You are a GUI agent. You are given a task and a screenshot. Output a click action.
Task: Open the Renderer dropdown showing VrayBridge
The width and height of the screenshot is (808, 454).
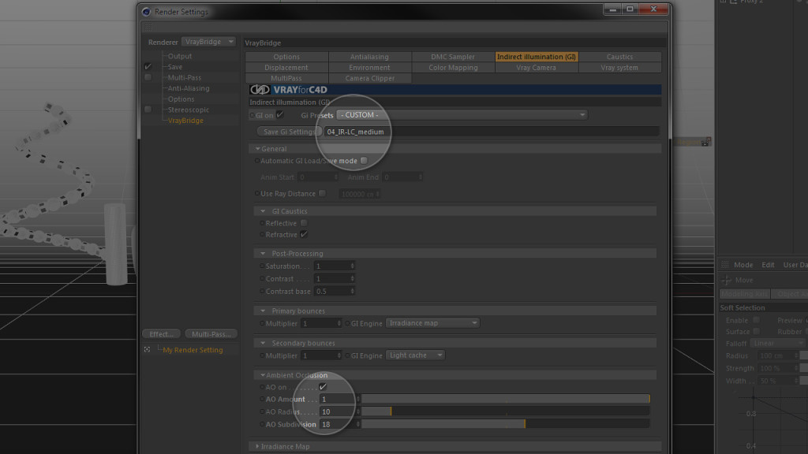point(208,42)
